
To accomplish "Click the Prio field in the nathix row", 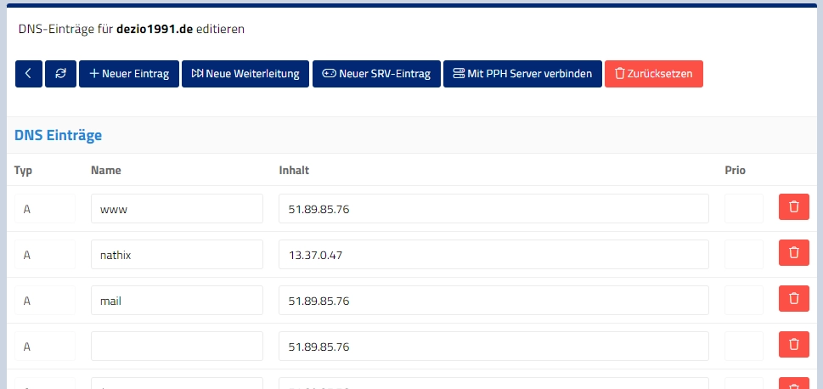I will (x=744, y=255).
